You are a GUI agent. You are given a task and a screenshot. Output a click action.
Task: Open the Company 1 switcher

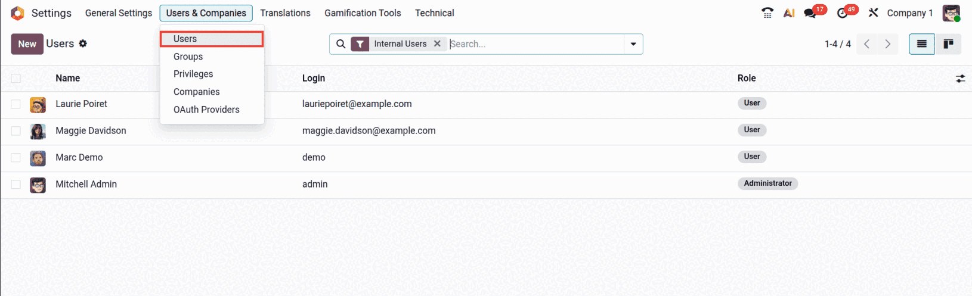tap(909, 13)
